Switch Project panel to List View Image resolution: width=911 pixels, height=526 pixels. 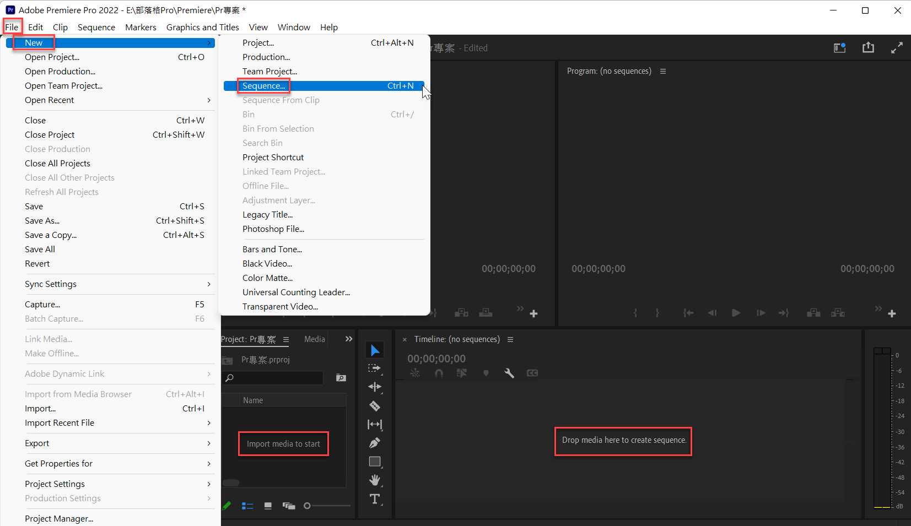pos(247,506)
